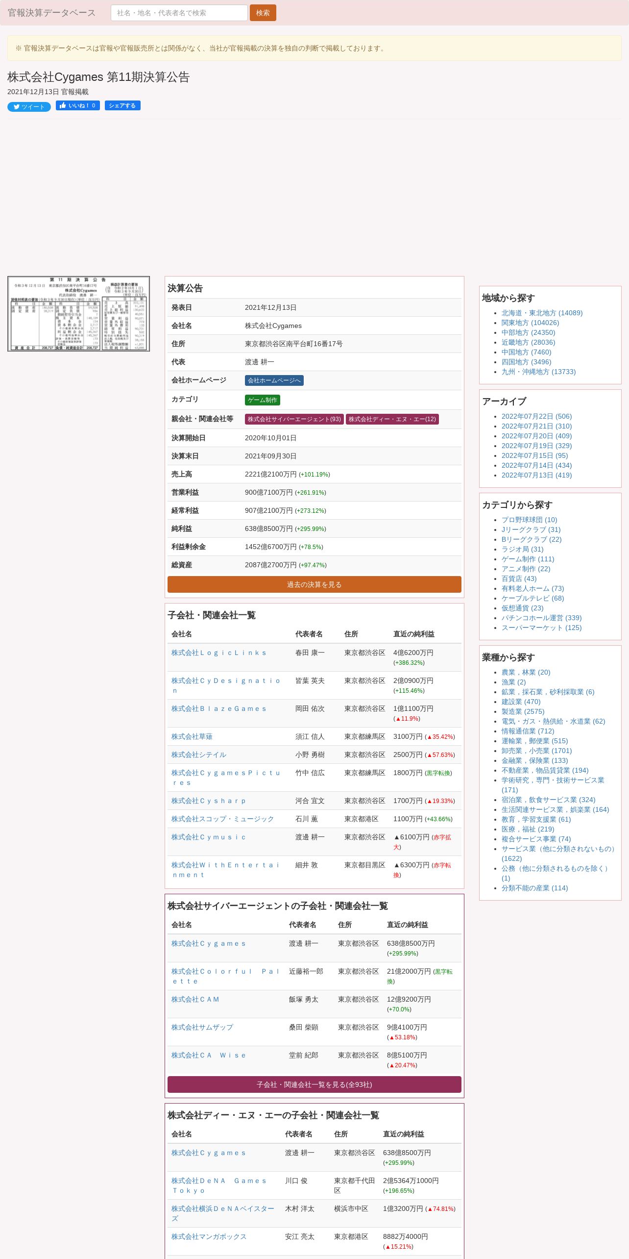This screenshot has width=629, height=1259.
Task: Open Cygames link in ディー・エヌ・エー subsidiaries table
Action: (209, 1153)
